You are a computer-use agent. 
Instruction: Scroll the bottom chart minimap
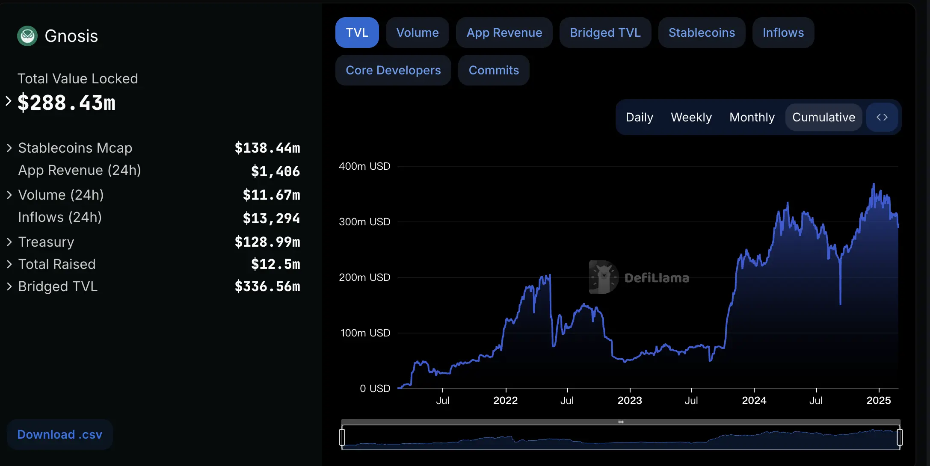click(x=621, y=422)
